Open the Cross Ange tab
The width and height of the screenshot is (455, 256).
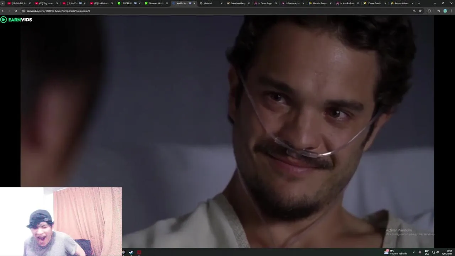coord(265,3)
